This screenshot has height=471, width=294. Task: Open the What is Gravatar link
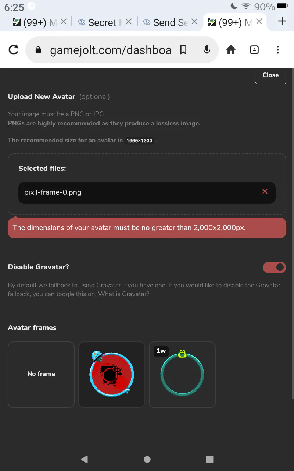123,294
